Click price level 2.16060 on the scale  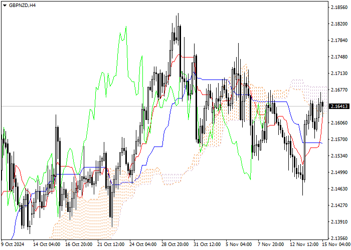click(339, 123)
